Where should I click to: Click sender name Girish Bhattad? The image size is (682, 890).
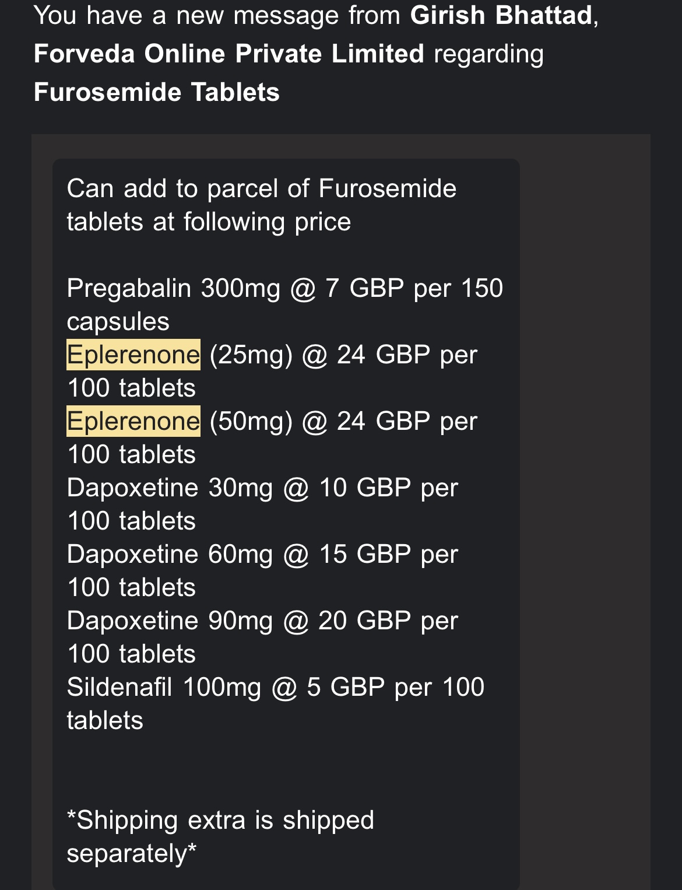tap(501, 15)
